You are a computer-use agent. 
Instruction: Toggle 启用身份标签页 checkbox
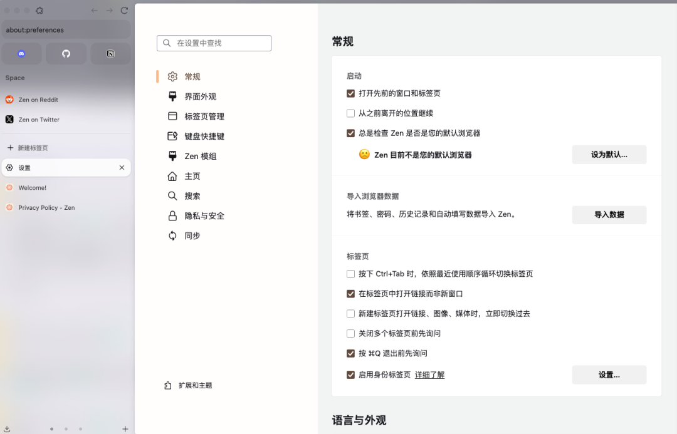[x=350, y=375]
